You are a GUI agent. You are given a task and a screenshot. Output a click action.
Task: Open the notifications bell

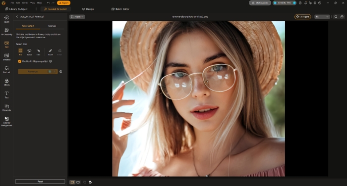click(x=306, y=3)
